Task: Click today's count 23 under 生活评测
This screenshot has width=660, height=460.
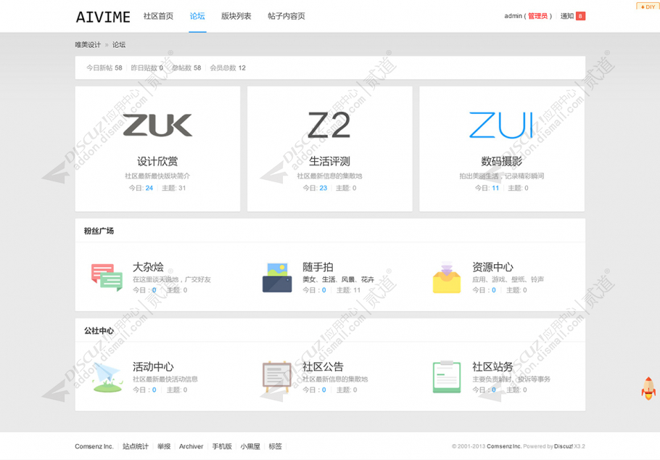Action: [323, 188]
